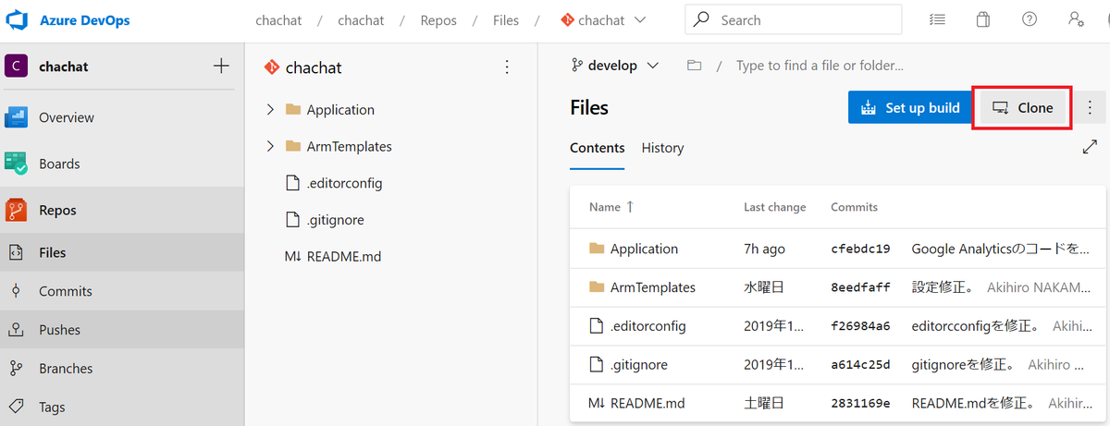
Task: Click the Commits sidebar icon
Action: [x=17, y=291]
